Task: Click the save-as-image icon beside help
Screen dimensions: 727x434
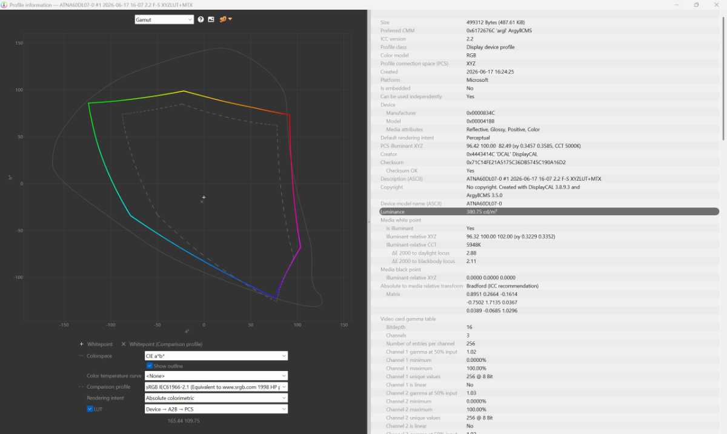Action: (211, 19)
